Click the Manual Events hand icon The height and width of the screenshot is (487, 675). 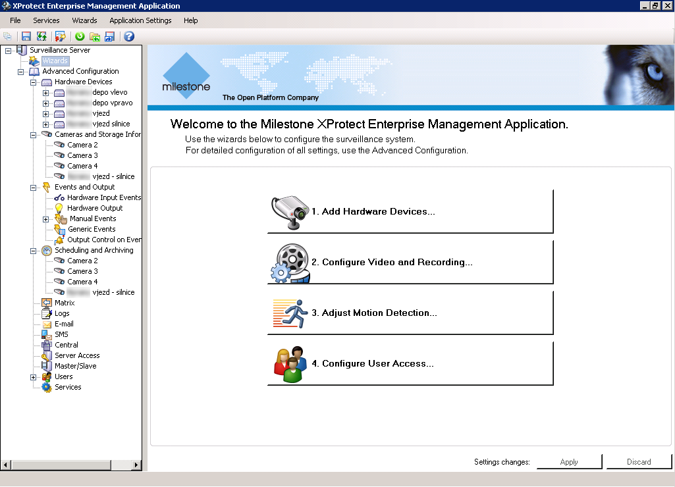click(61, 219)
